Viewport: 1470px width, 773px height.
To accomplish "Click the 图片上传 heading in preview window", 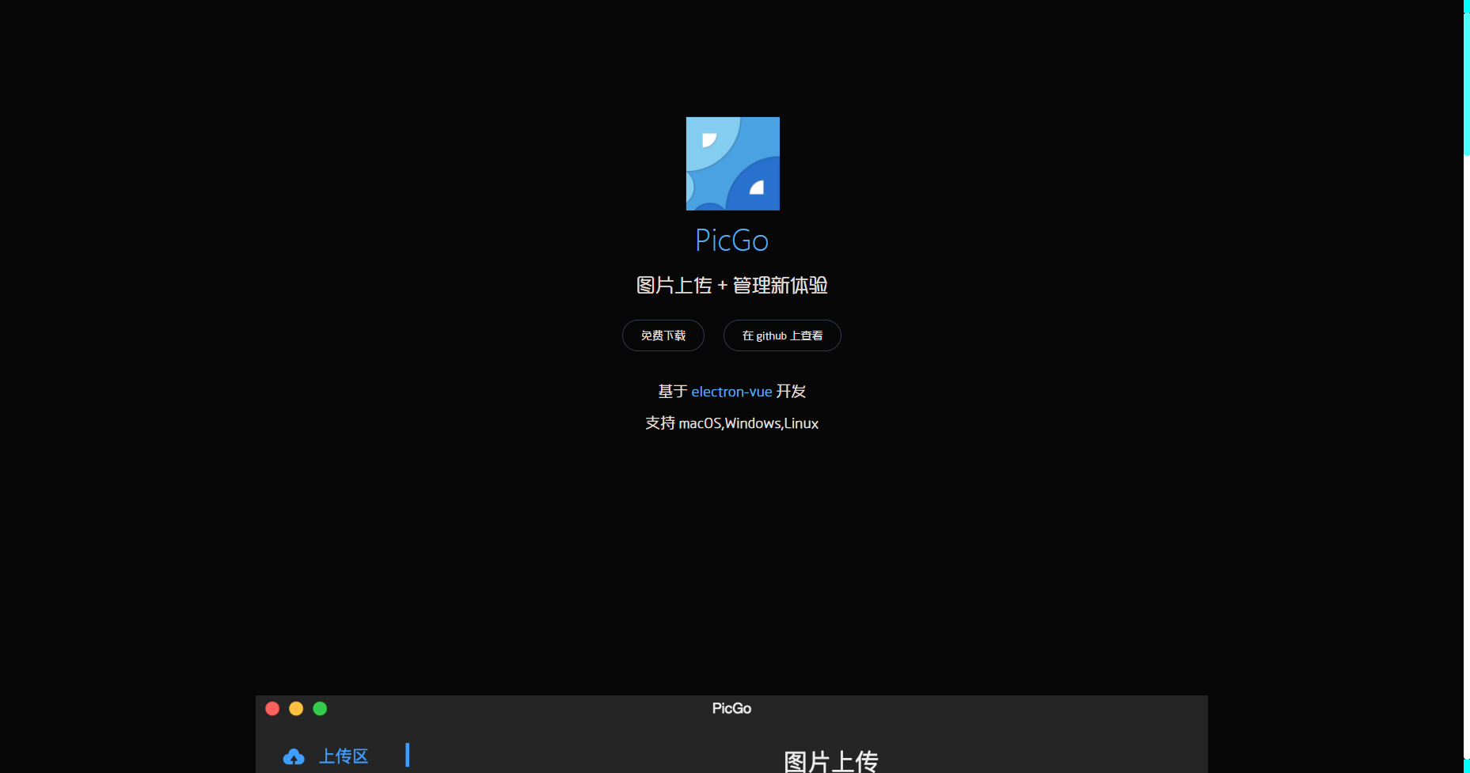I will point(831,761).
